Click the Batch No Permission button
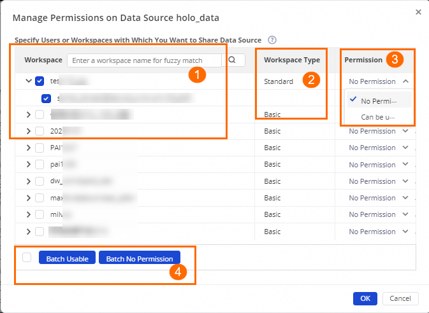The width and height of the screenshot is (429, 313). coord(140,258)
